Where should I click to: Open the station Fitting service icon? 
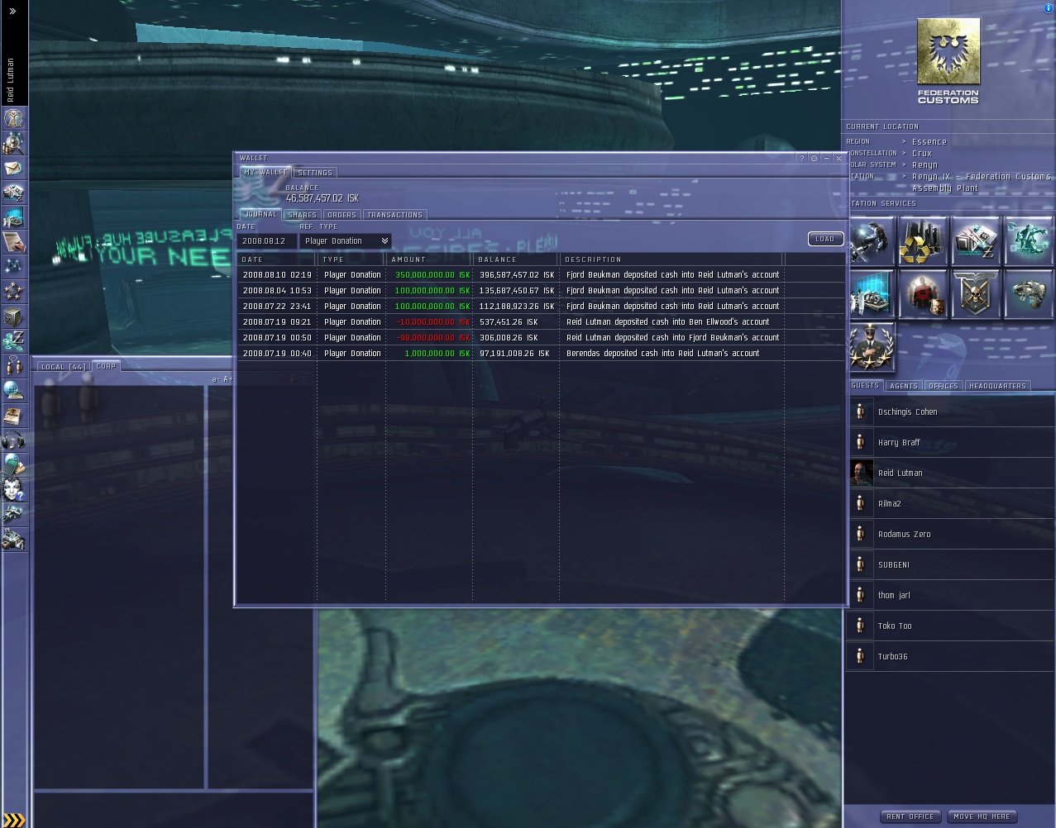click(x=1029, y=241)
